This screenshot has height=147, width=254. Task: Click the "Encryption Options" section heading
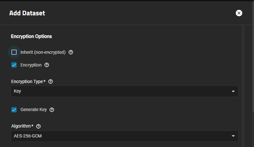point(31,36)
